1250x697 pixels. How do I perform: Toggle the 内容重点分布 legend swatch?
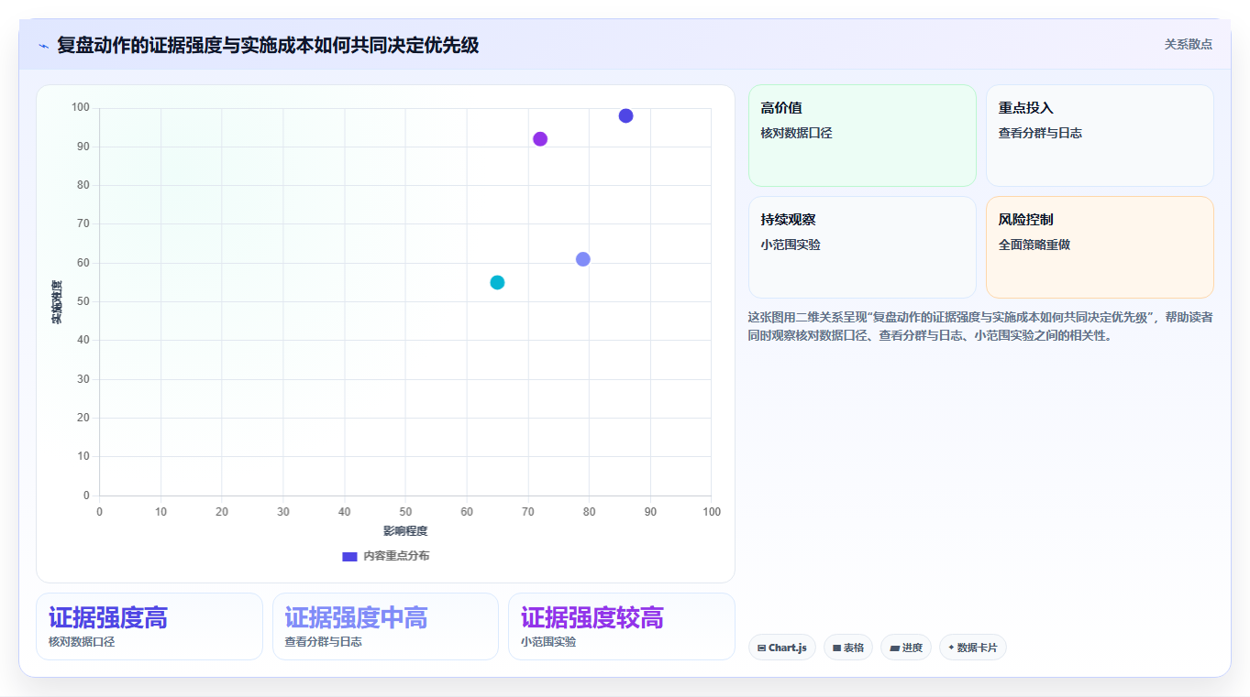point(349,556)
